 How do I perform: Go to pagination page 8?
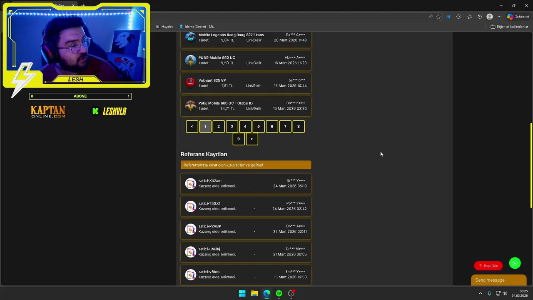[x=299, y=126]
